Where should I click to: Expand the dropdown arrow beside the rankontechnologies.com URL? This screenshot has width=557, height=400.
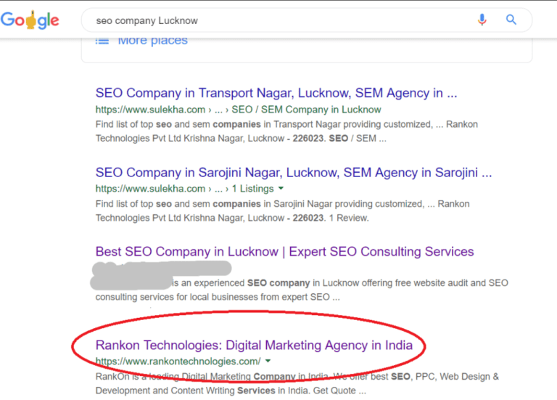[x=268, y=362]
